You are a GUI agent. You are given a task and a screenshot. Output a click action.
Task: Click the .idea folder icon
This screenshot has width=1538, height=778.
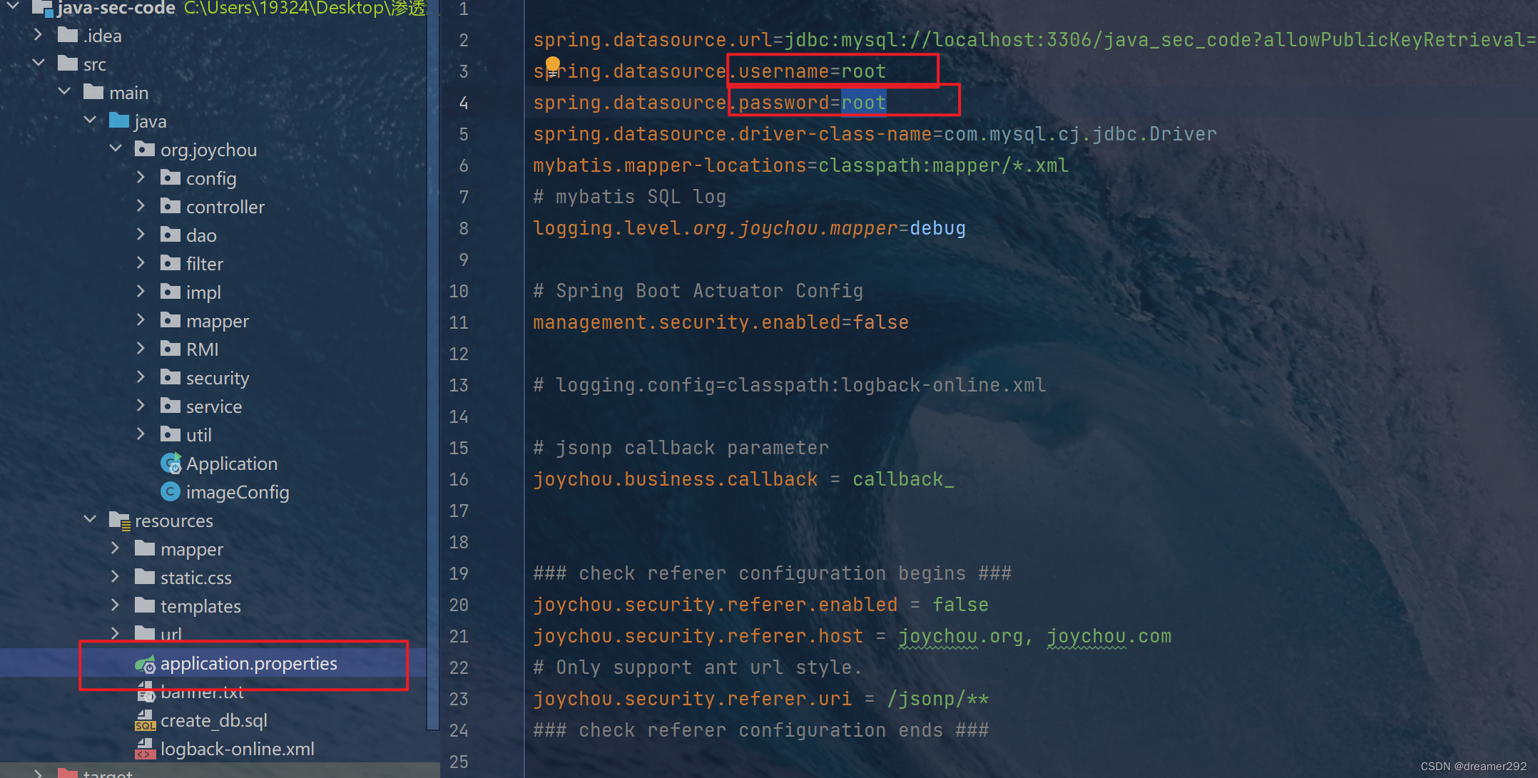coord(68,35)
